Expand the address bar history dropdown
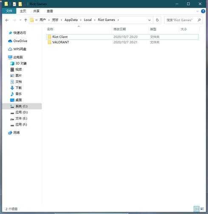Image resolution: width=208 pixels, height=214 pixels. [149, 20]
